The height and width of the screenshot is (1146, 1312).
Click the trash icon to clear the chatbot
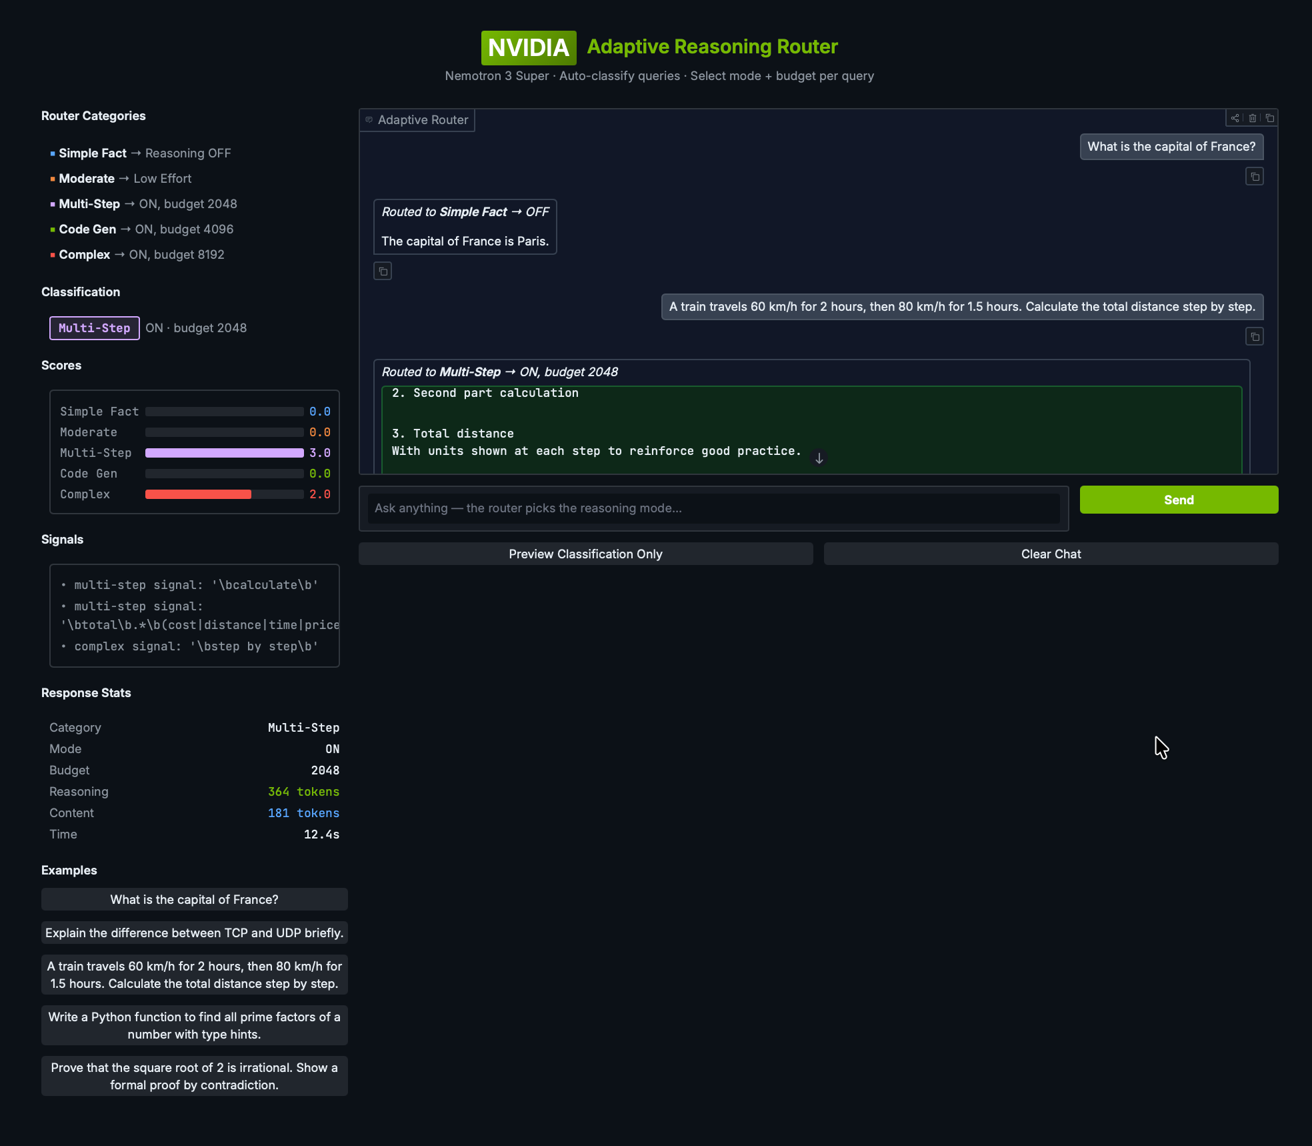[1253, 118]
